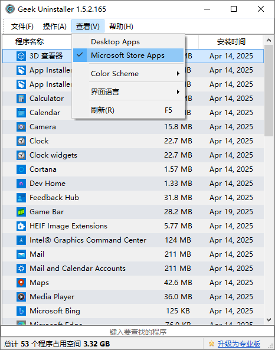This screenshot has width=275, height=350.
Task: Open the 帮助(H) menu
Action: [x=121, y=27]
